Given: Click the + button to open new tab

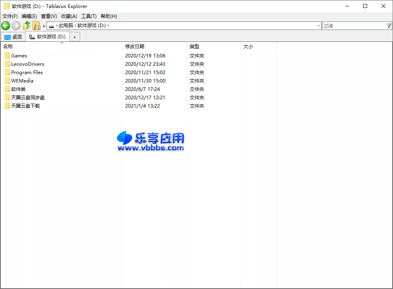Looking at the screenshot, I should pyautogui.click(x=74, y=36).
